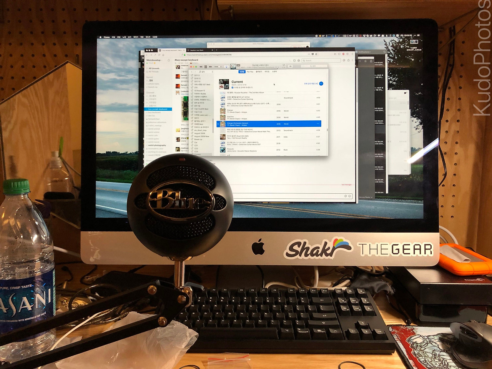Open the Break-Up playlist
Viewport: 492px width, 369px height.
[x=198, y=140]
